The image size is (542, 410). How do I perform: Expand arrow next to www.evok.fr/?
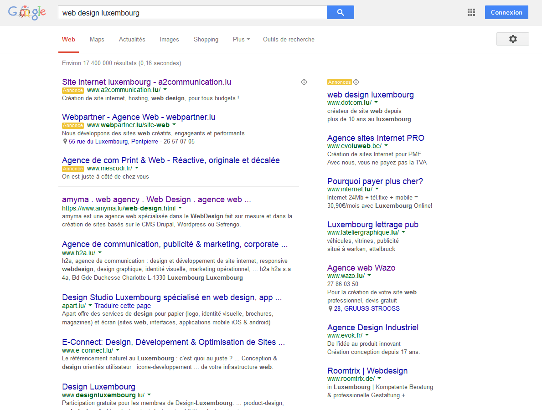[367, 335]
